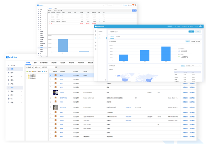The width and height of the screenshot is (207, 144).
Task: Open product link ER-10V-92
Action: tap(64, 107)
